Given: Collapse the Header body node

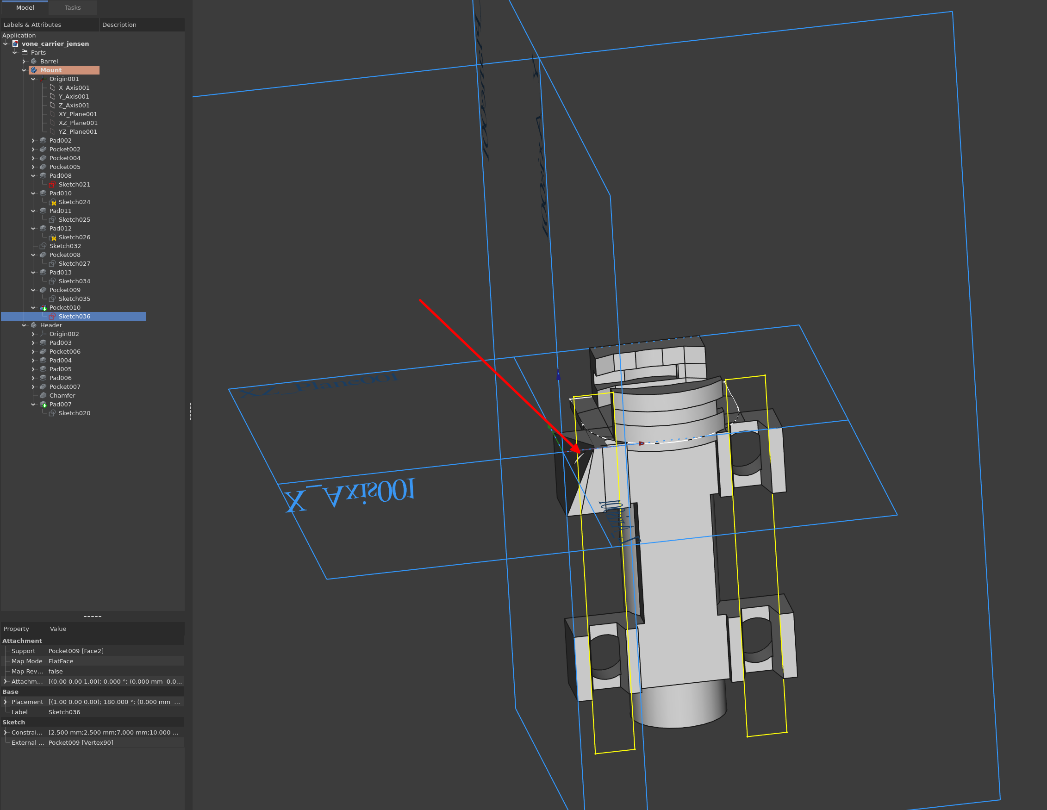Looking at the screenshot, I should click(x=24, y=325).
